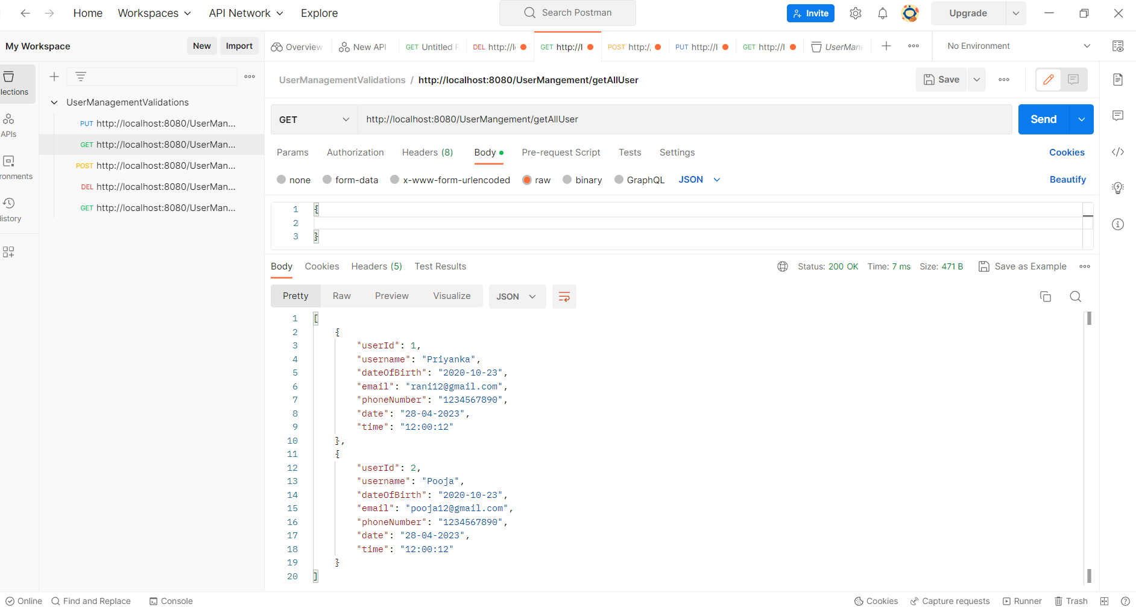Viewport: 1136px width, 607px height.
Task: Open the APIs sidebar panel
Action: click(8, 125)
